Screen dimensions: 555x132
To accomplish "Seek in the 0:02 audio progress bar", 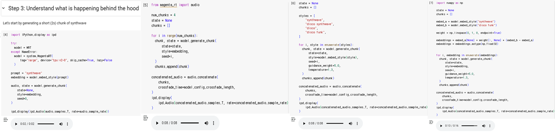I will click(46, 124).
